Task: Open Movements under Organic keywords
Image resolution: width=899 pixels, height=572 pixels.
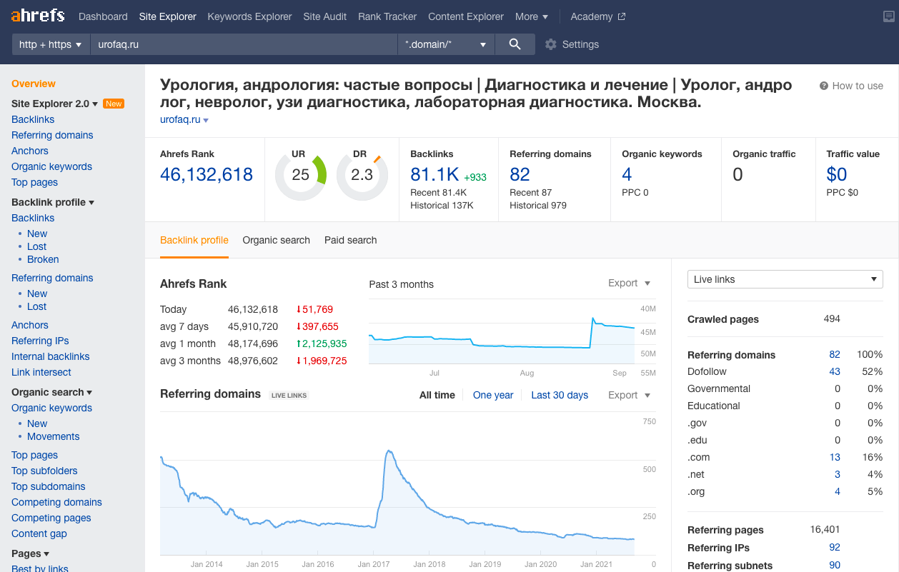Action: tap(54, 436)
